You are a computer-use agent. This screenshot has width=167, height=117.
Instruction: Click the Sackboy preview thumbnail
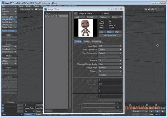click(x=86, y=28)
